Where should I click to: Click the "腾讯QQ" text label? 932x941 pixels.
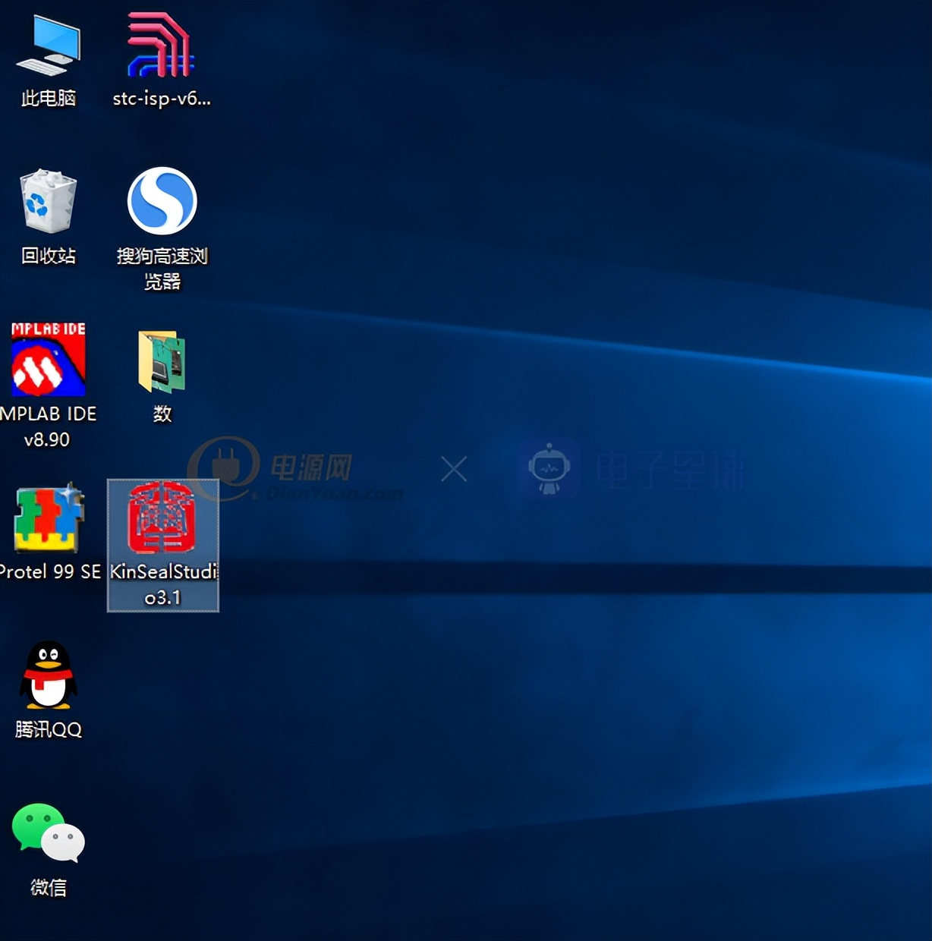pyautogui.click(x=49, y=729)
